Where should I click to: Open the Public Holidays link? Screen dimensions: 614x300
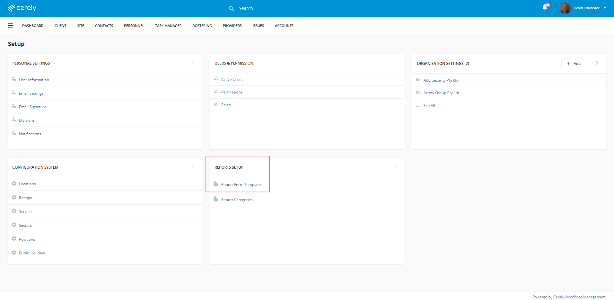(32, 253)
